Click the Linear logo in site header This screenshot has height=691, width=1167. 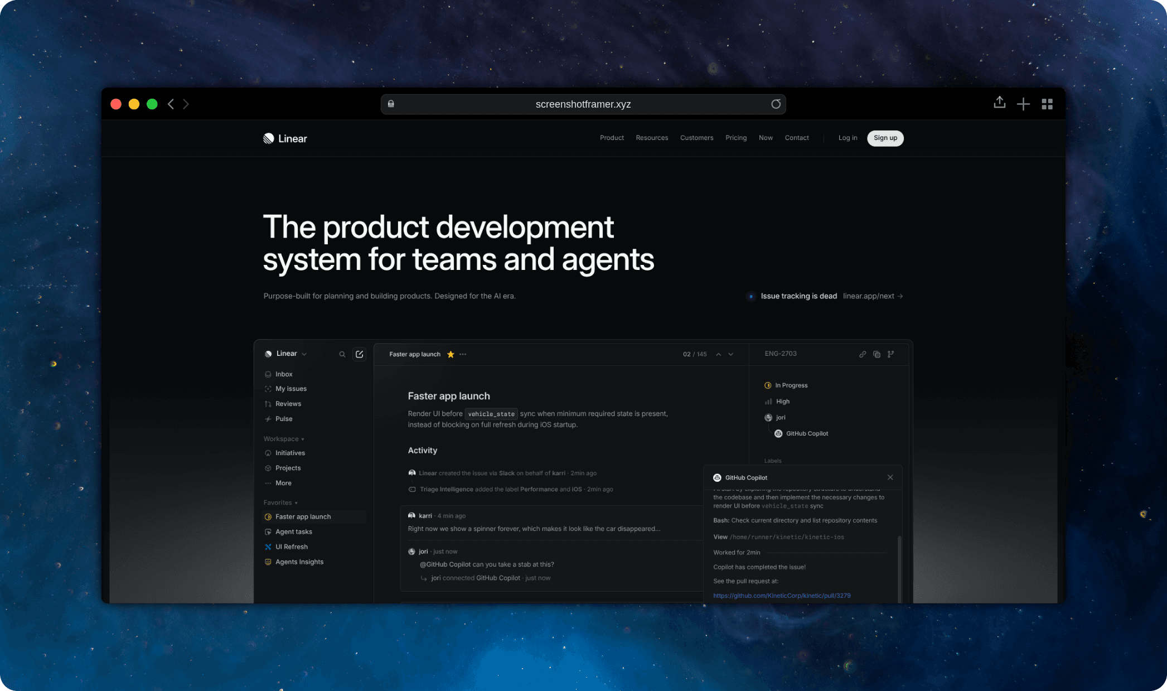click(x=285, y=138)
